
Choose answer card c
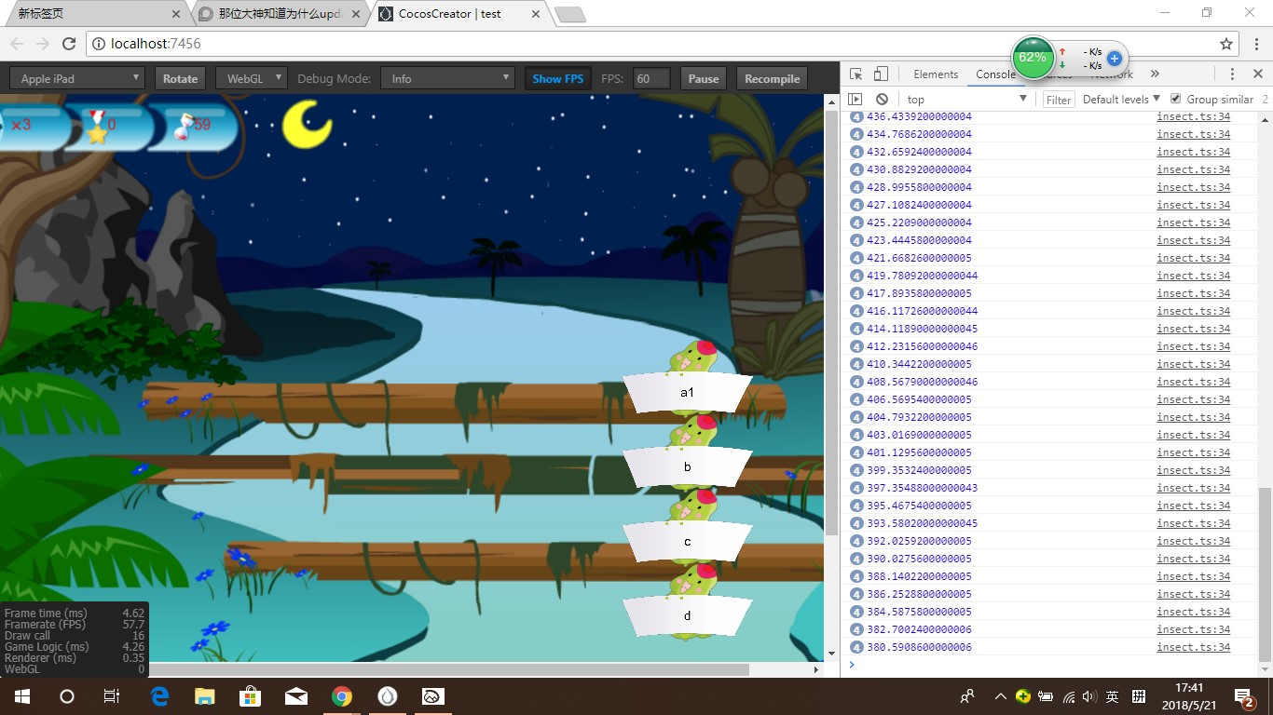click(688, 542)
